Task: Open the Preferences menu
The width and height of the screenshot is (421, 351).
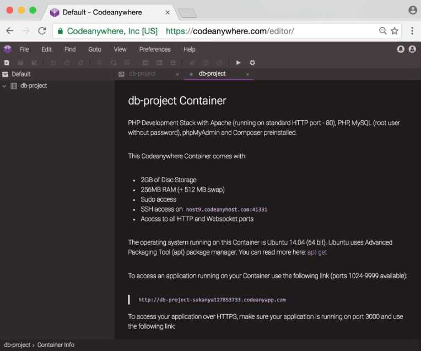Action: point(155,50)
